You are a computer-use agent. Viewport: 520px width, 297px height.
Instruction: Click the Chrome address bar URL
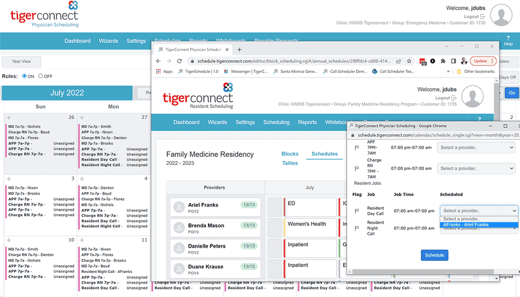(x=294, y=61)
